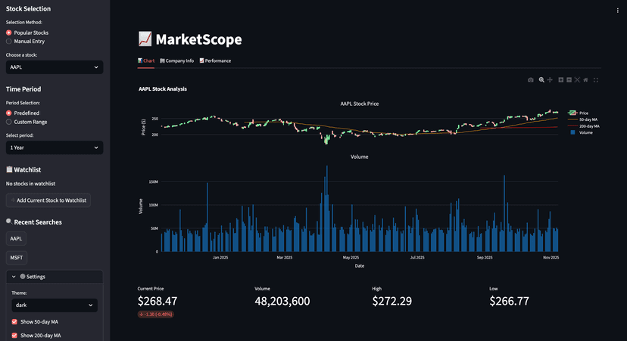Click the chart Zoom out icon
The width and height of the screenshot is (627, 341).
click(569, 79)
